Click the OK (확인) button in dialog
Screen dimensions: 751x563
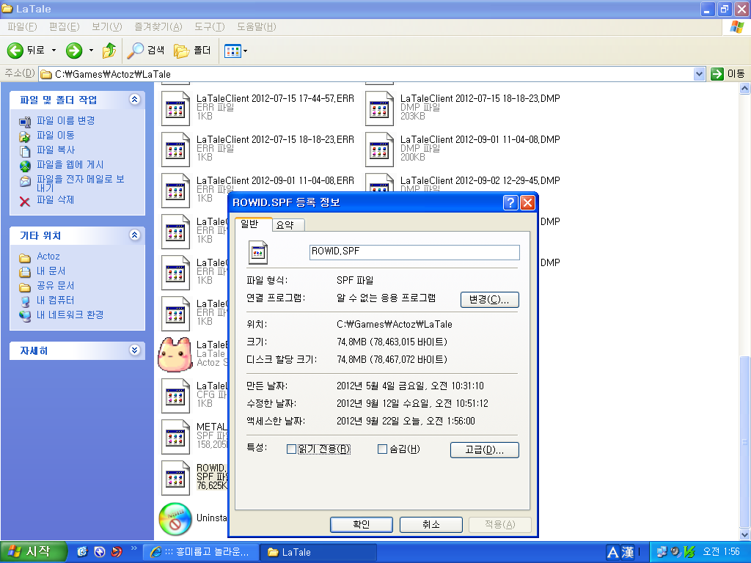click(x=361, y=525)
